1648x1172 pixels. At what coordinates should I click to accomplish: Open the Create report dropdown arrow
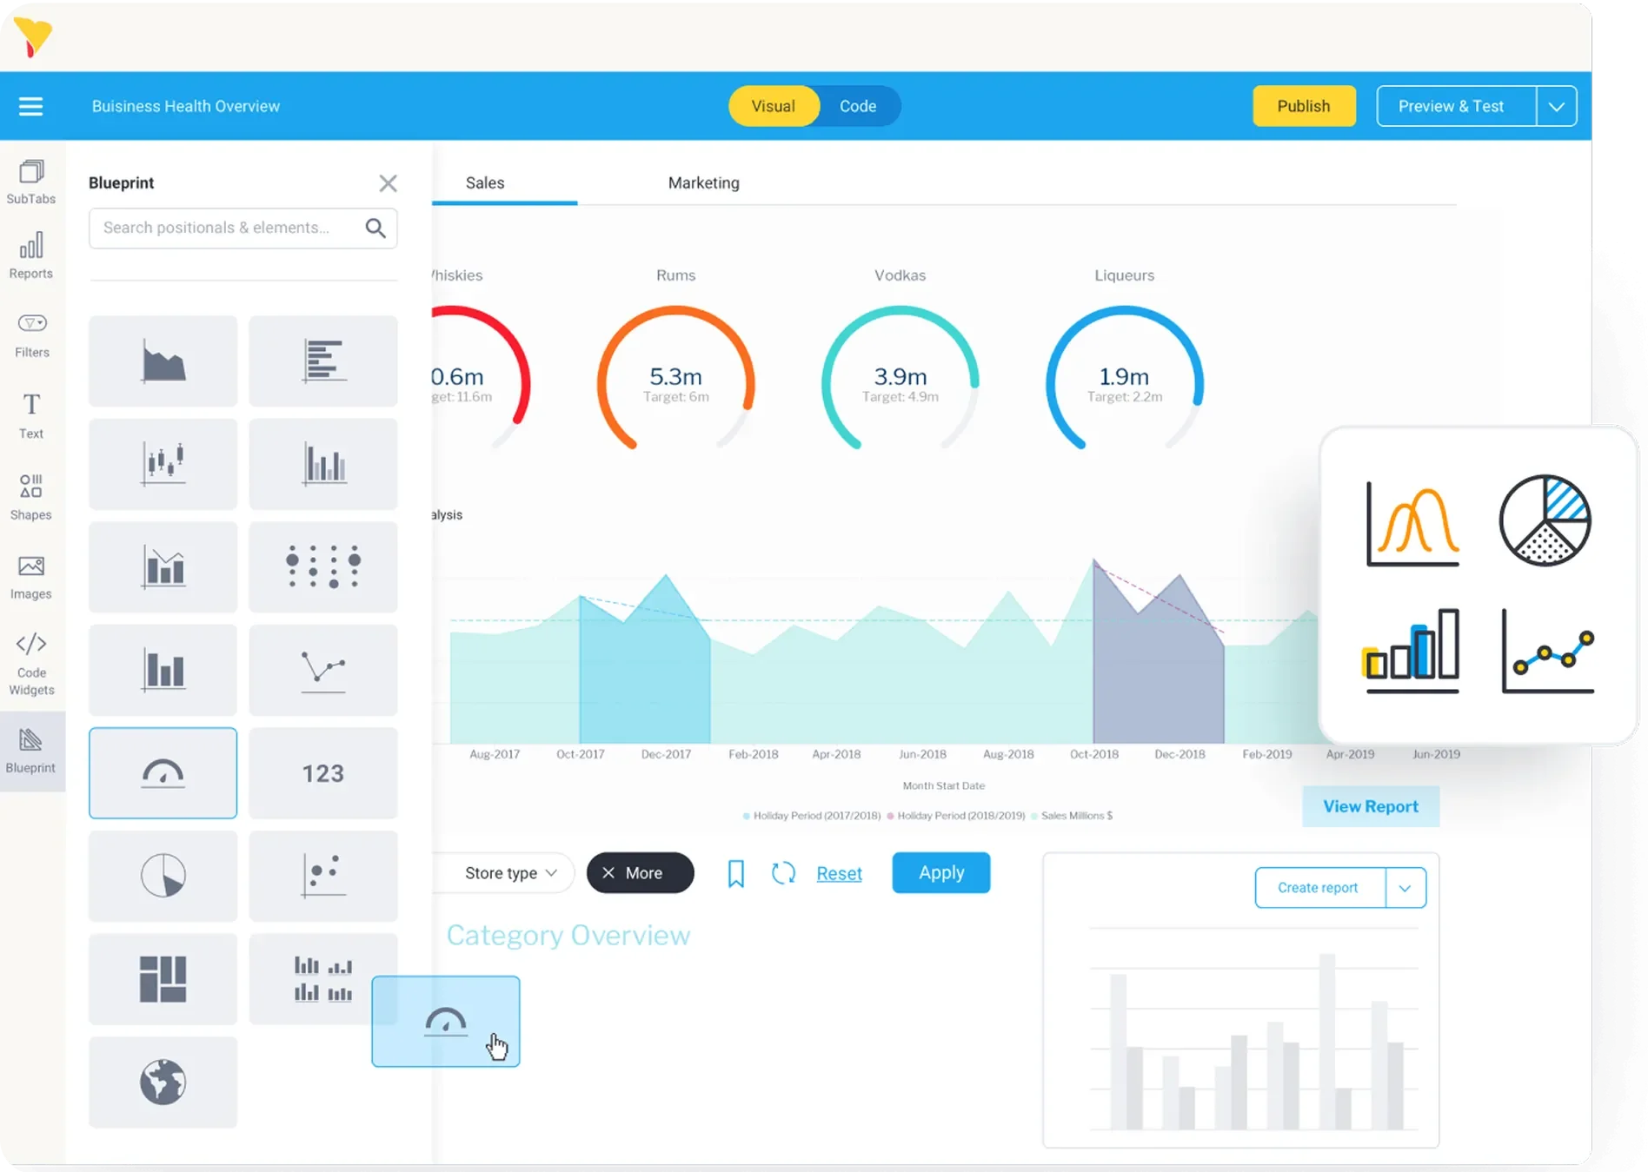1405,887
